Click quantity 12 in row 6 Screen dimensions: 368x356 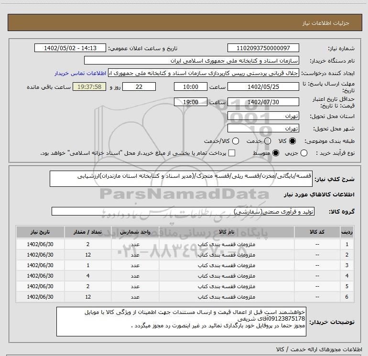[x=88, y=297]
